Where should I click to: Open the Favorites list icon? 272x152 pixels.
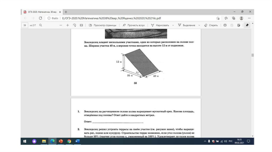click(x=226, y=18)
